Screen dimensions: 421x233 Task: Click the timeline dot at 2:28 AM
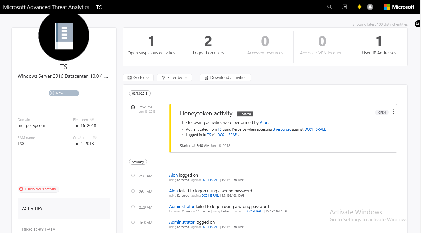(133, 207)
